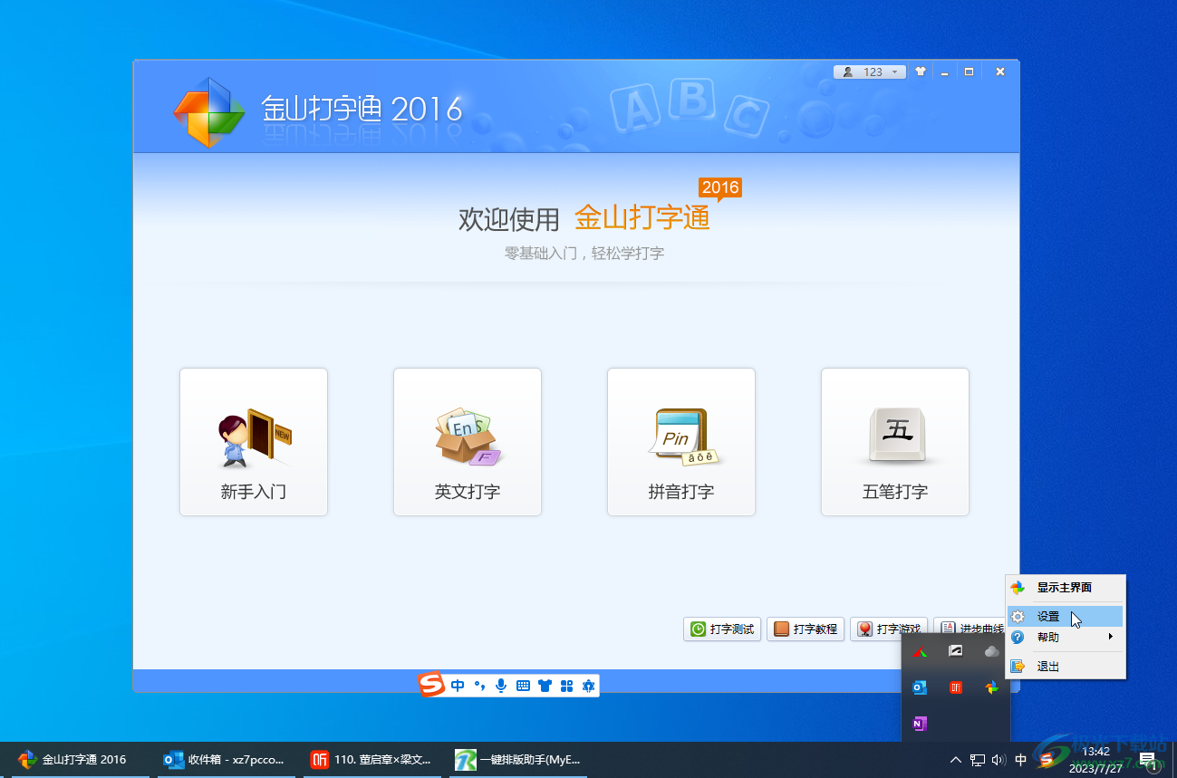Open the 进步曲线 progress curve
This screenshot has width=1177, height=778.
[x=970, y=629]
